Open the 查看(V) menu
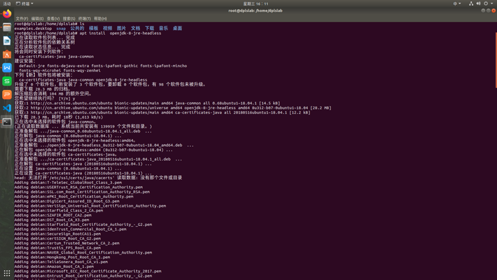 [x=53, y=19]
